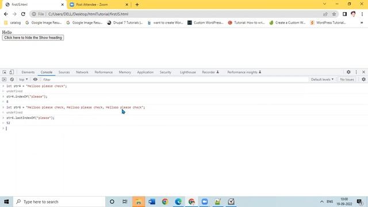Open the tab search chevron
This screenshot has height=207, width=368.
pyautogui.click(x=324, y=4)
